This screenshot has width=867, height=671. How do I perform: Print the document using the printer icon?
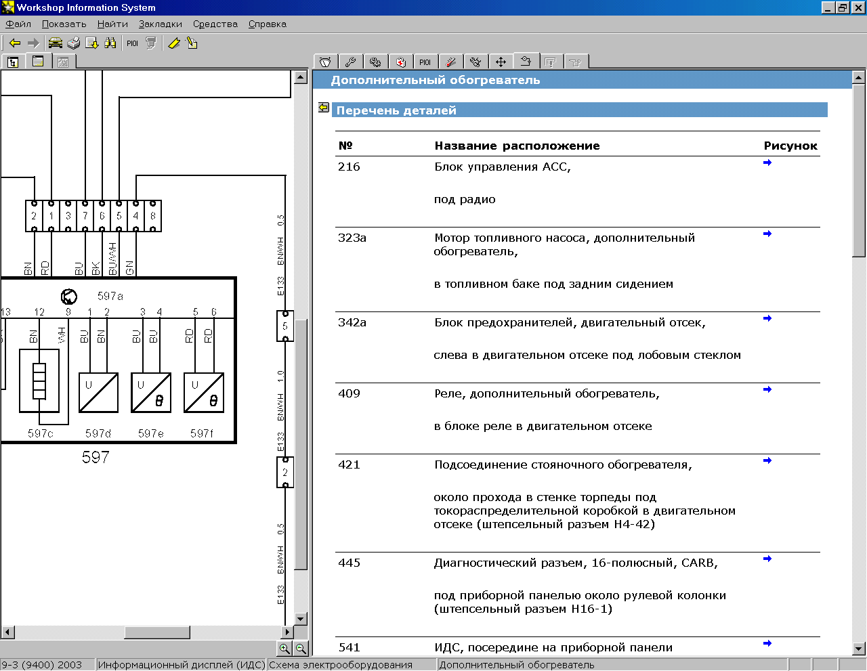click(x=73, y=43)
